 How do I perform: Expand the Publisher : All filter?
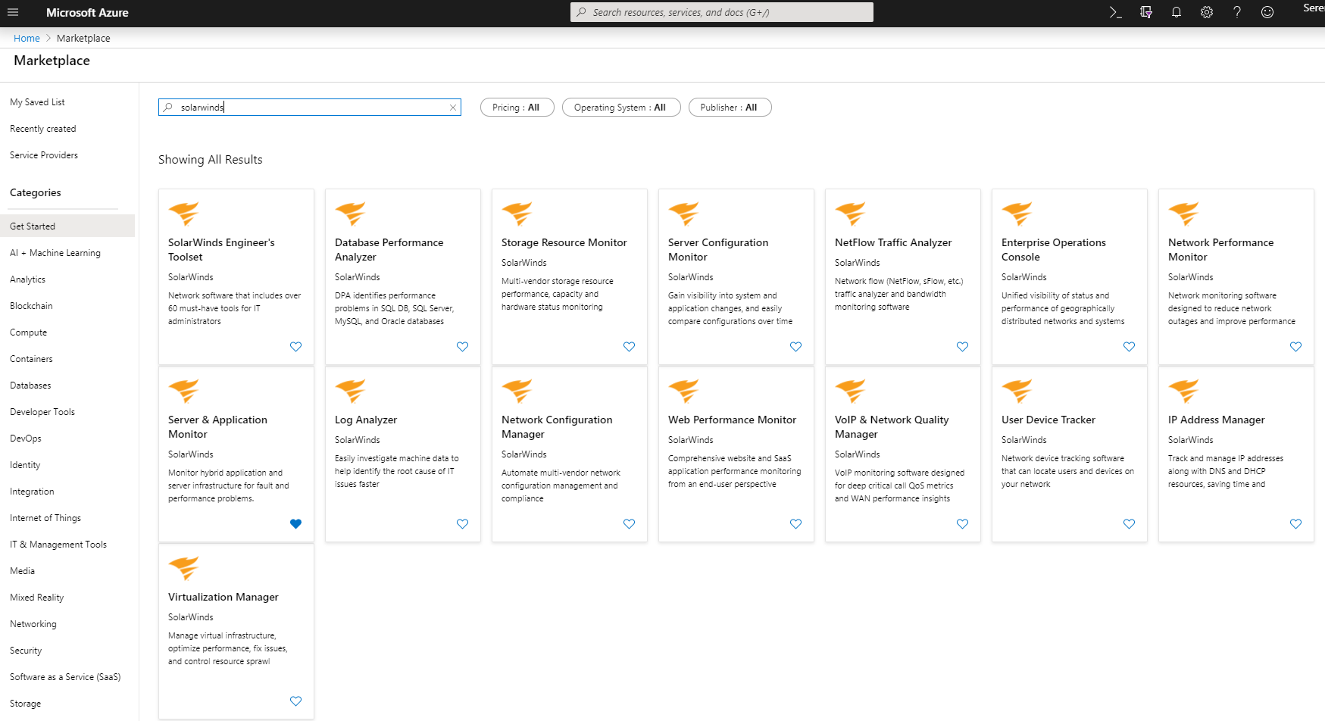pyautogui.click(x=729, y=108)
